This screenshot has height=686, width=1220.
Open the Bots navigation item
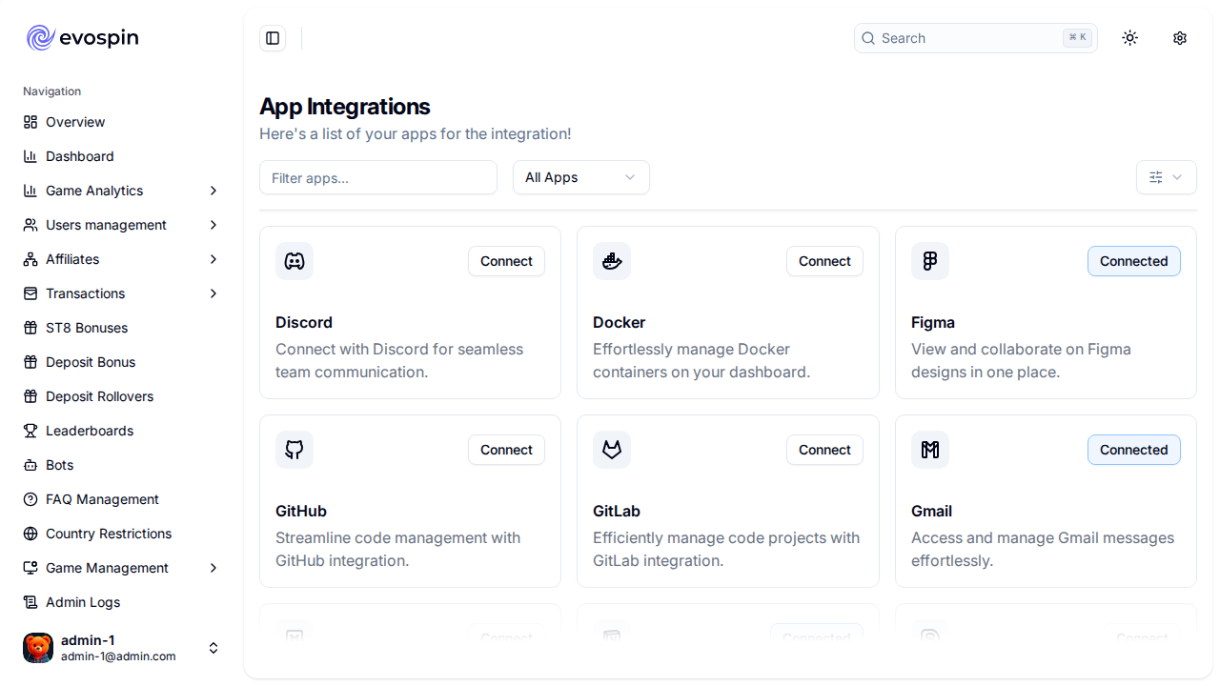click(x=122, y=465)
